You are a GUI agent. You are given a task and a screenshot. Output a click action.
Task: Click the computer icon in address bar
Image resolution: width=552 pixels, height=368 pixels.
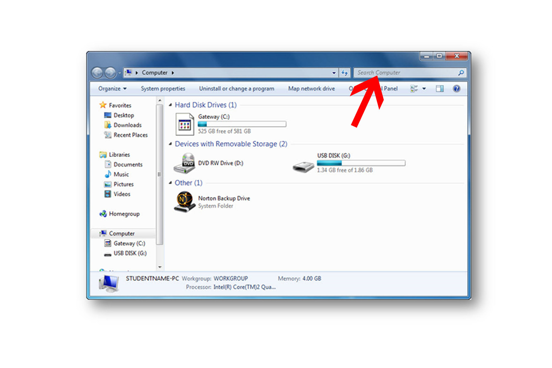(129, 72)
